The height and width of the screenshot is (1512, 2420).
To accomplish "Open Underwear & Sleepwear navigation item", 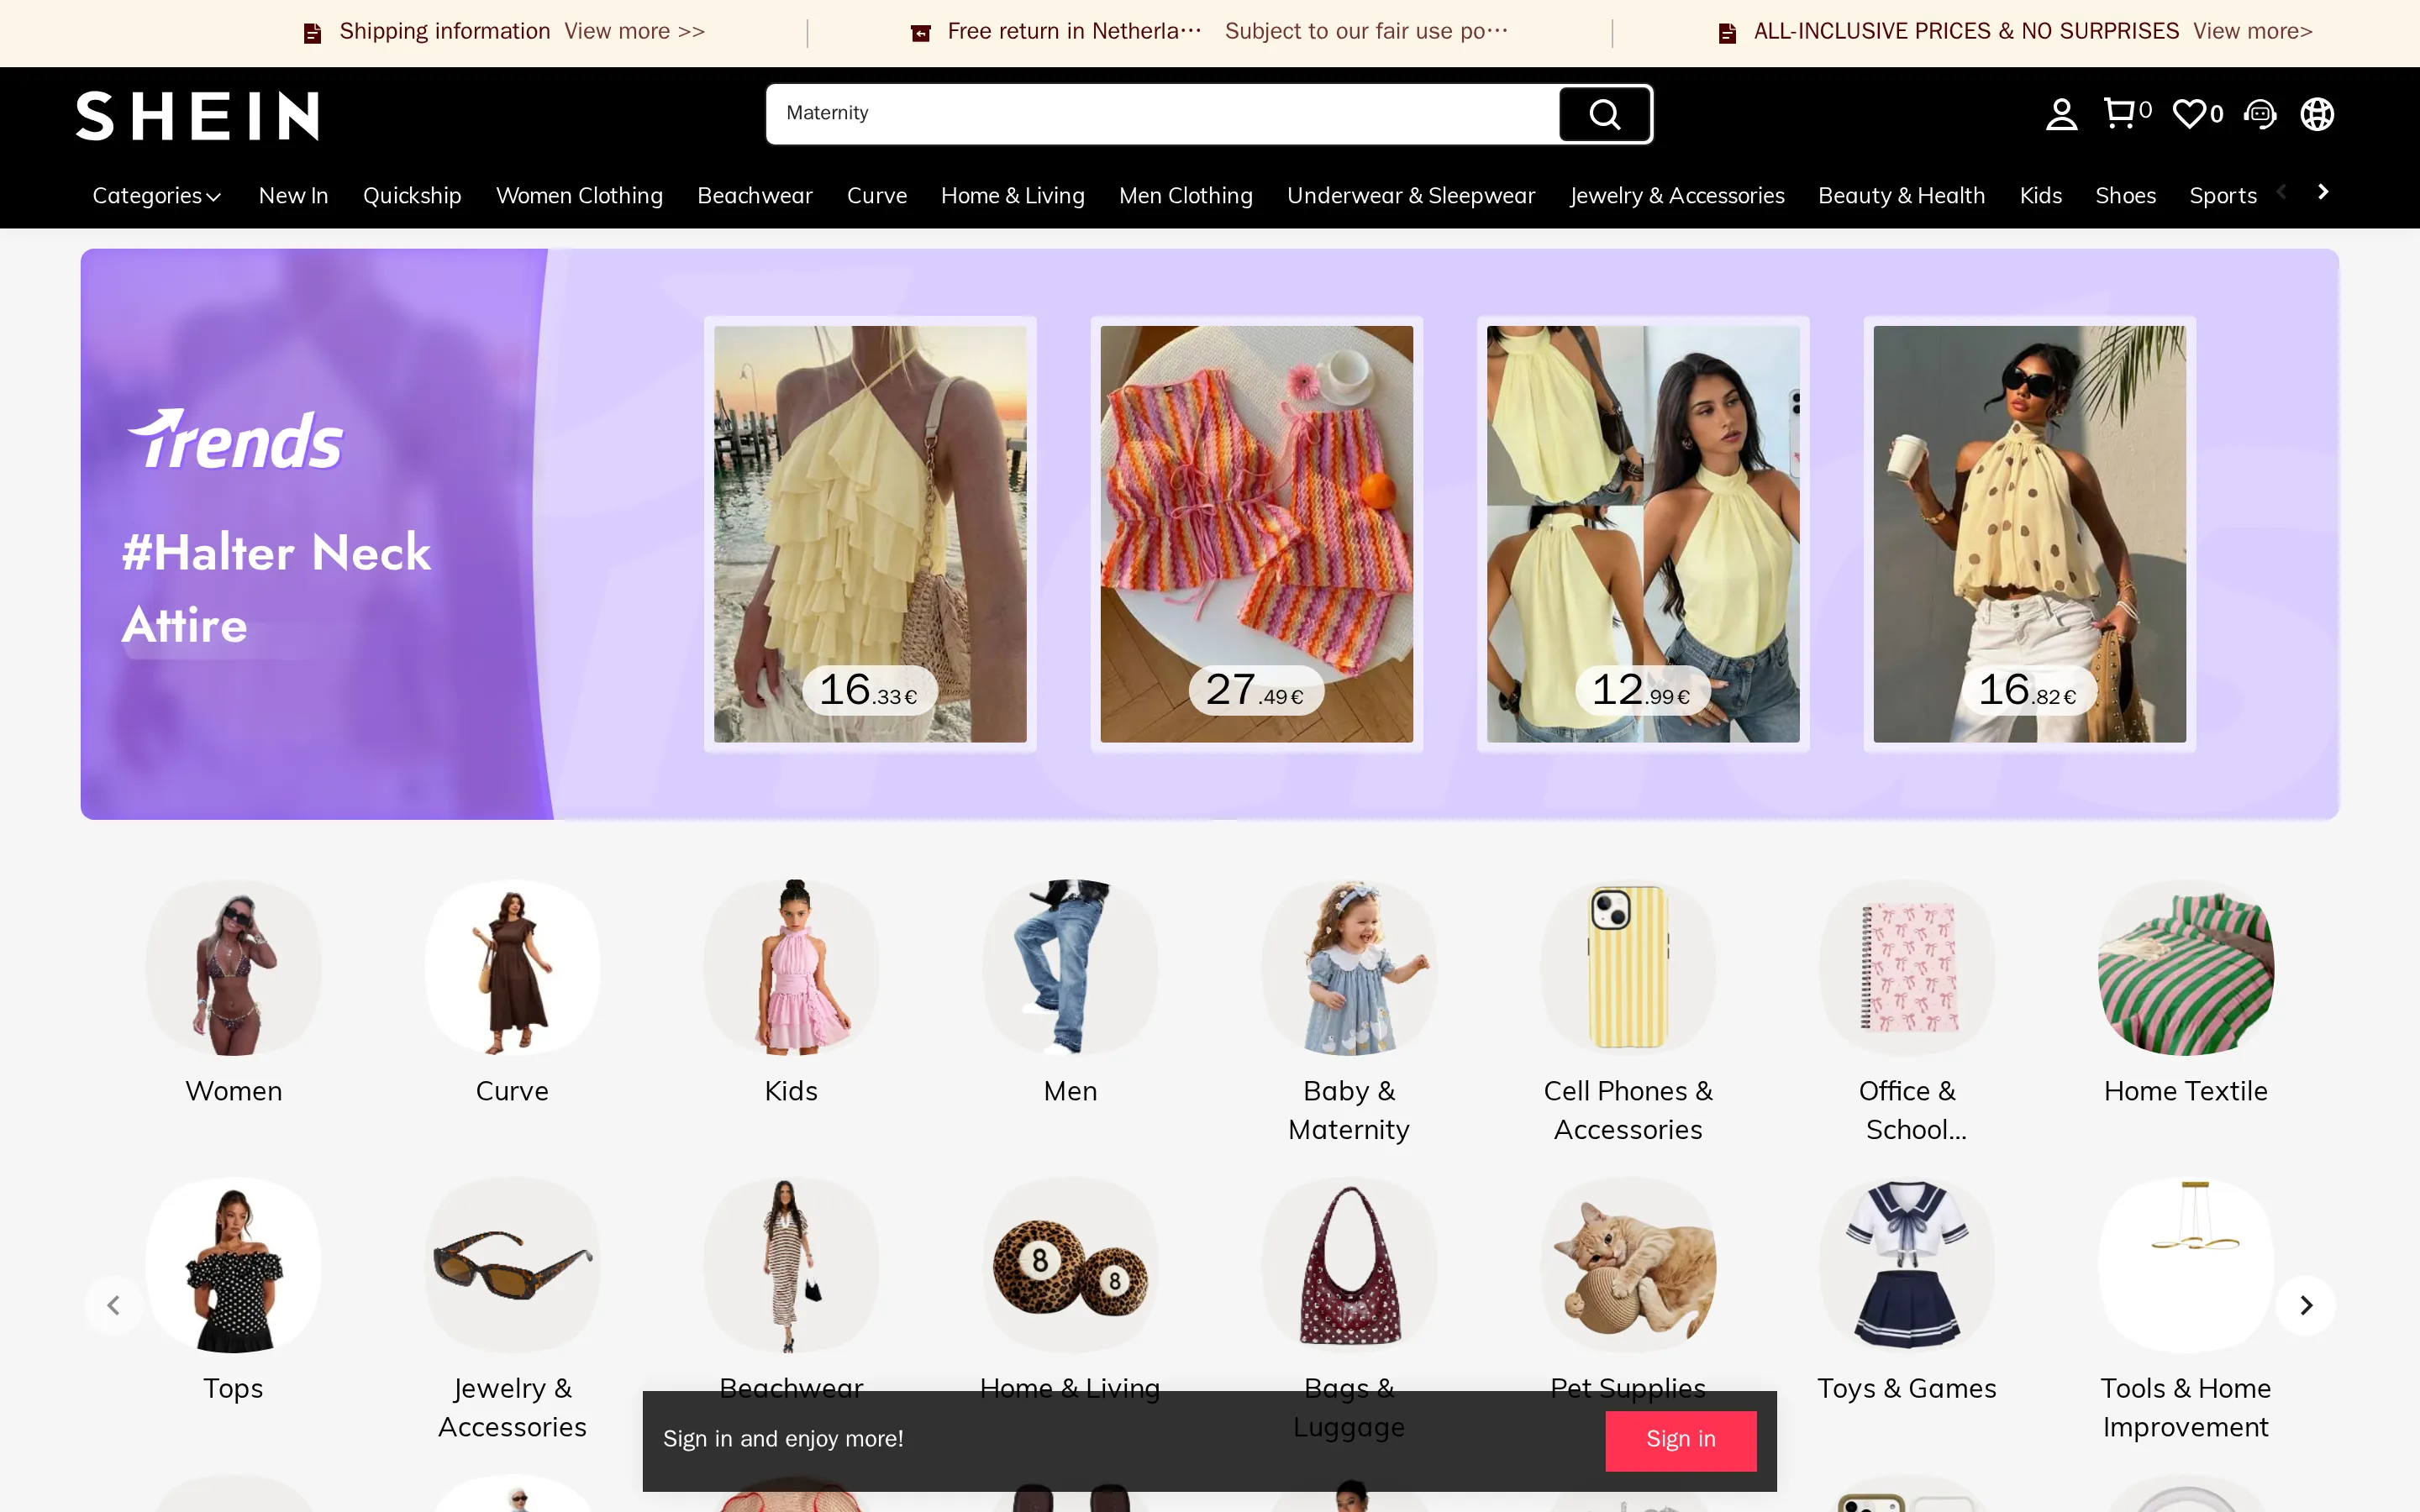I will pos(1411,196).
